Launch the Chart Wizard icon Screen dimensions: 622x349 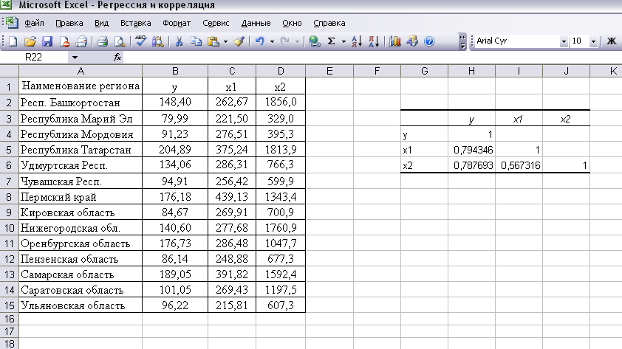point(394,41)
